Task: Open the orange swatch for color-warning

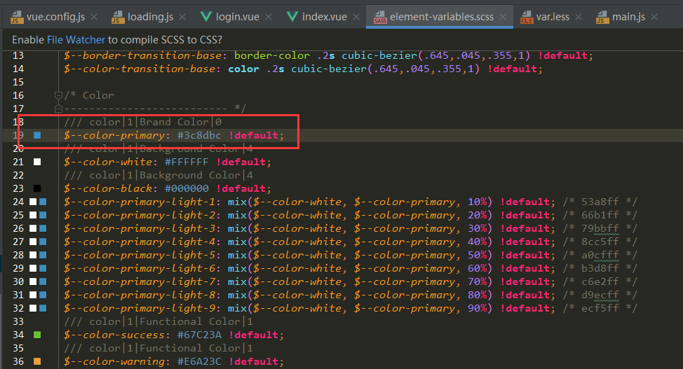Action: [x=37, y=361]
